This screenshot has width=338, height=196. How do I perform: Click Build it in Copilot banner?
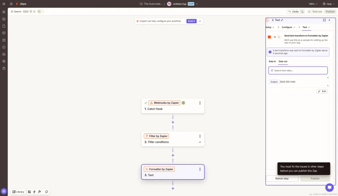[191, 21]
